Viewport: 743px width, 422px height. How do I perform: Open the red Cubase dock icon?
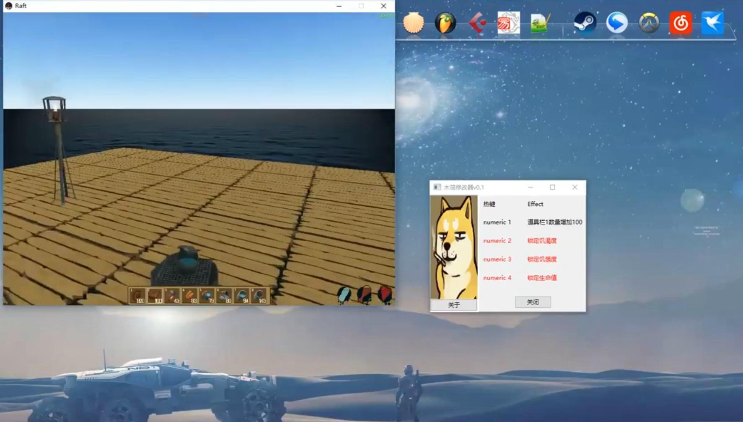477,23
